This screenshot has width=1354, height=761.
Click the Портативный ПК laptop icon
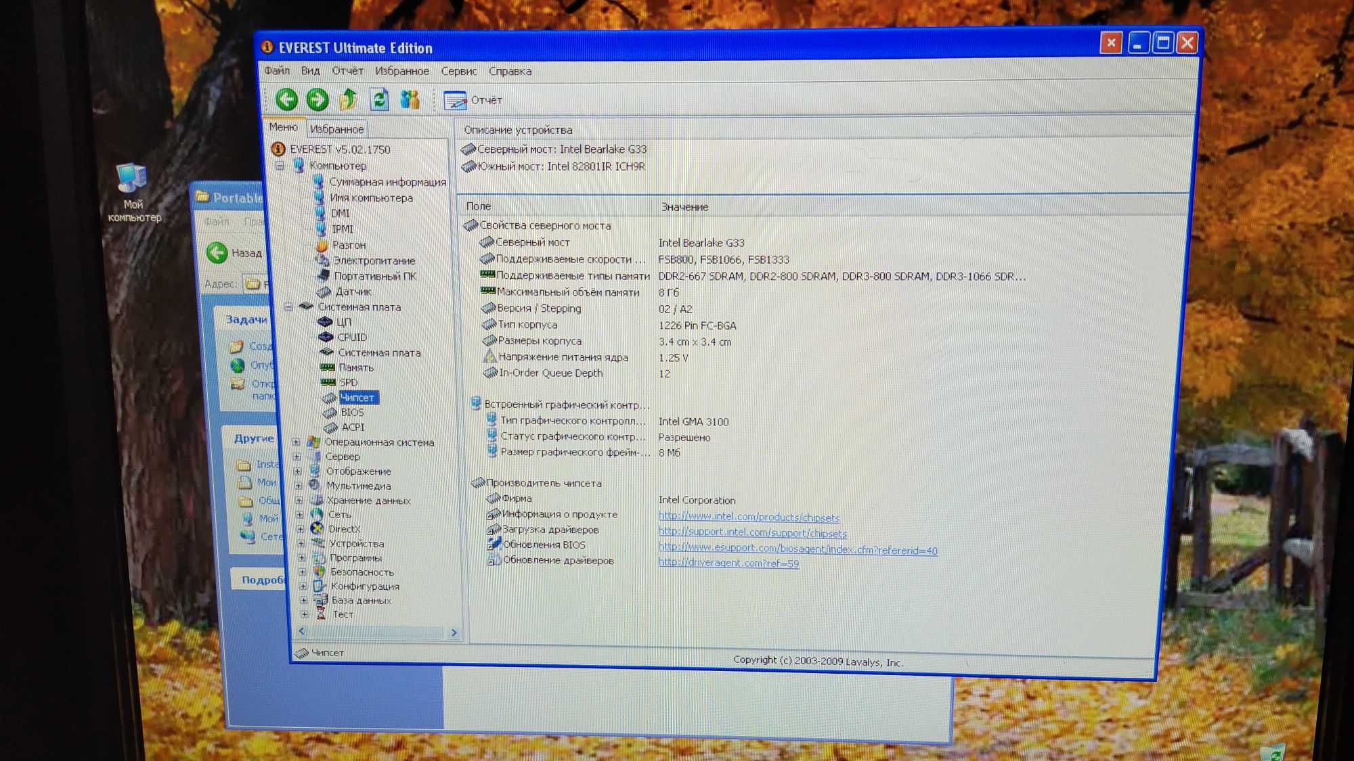323,276
